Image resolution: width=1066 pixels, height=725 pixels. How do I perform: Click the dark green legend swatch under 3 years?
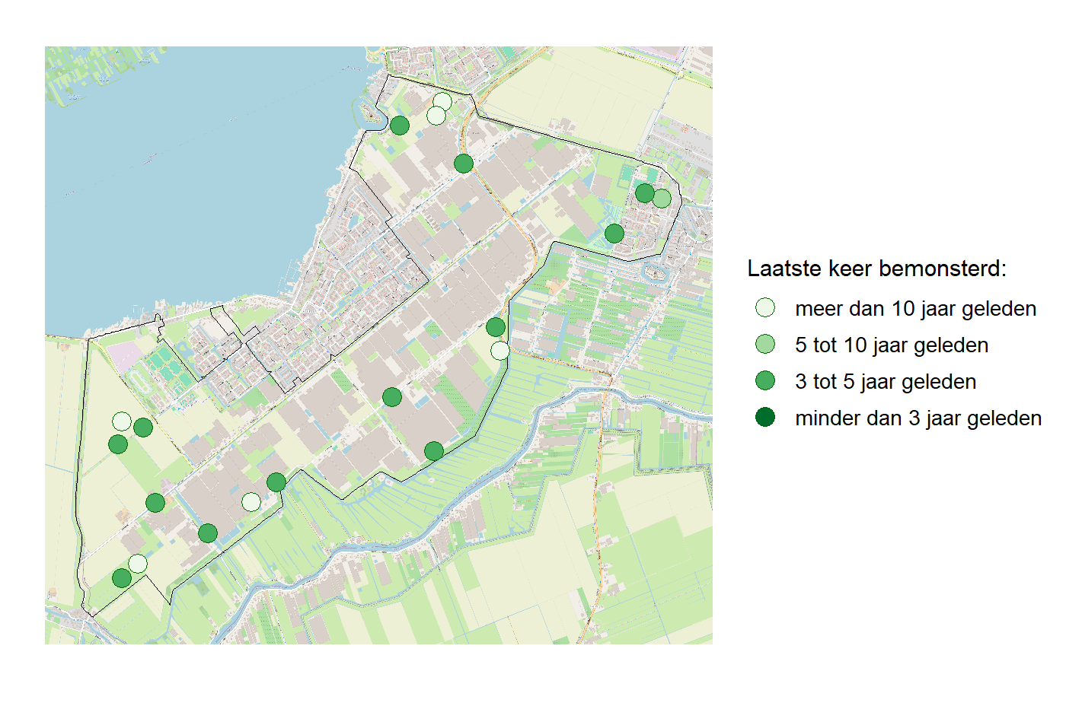765,417
